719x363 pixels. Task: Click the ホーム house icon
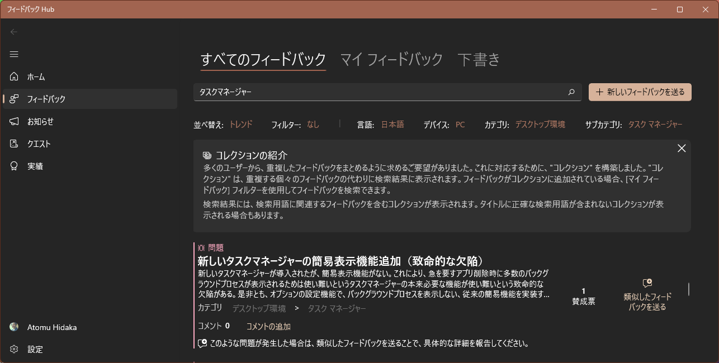pyautogui.click(x=15, y=77)
